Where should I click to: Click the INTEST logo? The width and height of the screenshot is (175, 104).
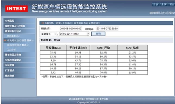coord(17,9)
